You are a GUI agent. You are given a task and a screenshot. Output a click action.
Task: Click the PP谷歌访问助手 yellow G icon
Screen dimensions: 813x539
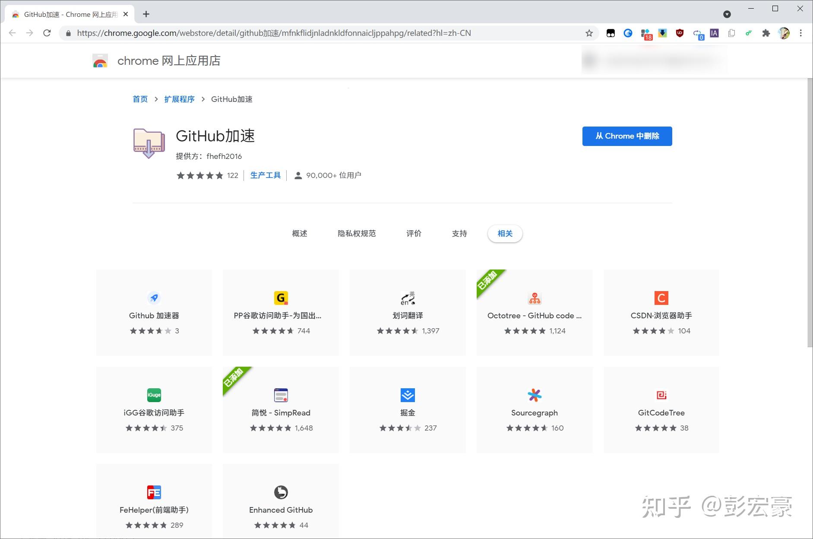coord(281,298)
